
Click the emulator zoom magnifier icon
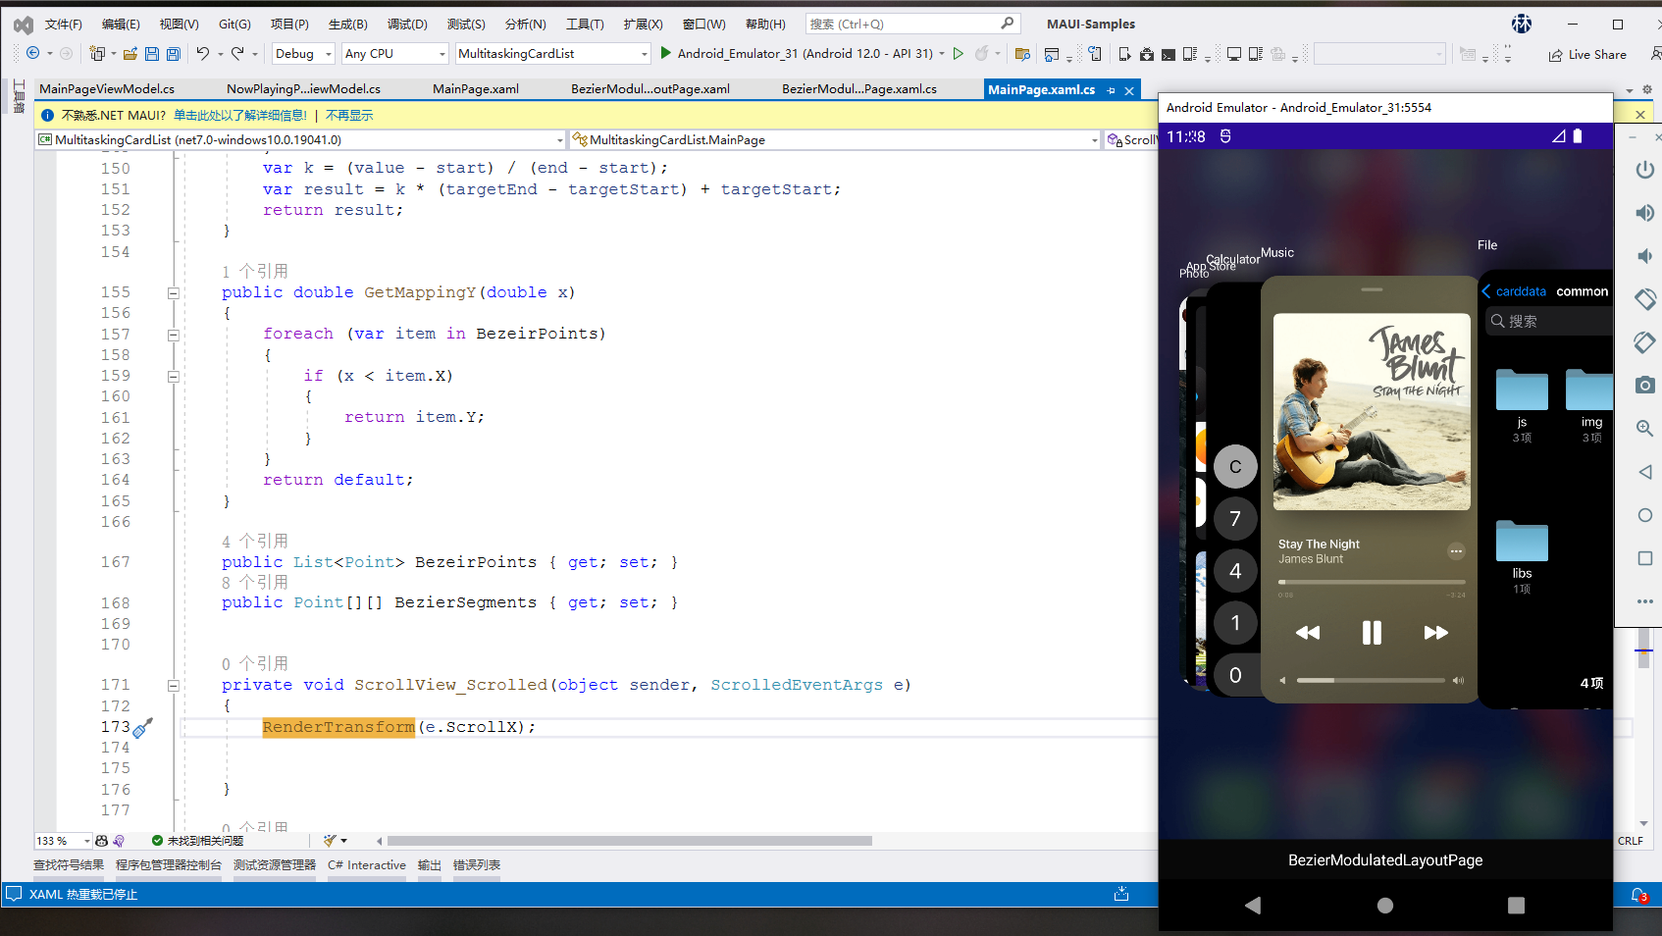coord(1645,429)
